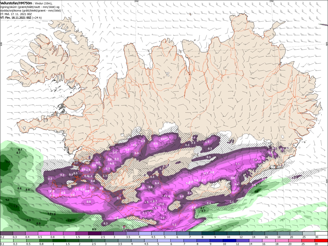The image size is (328, 246).
Task: Click the 'Veðurstofan/HM750m' title text
Action: 16,3
